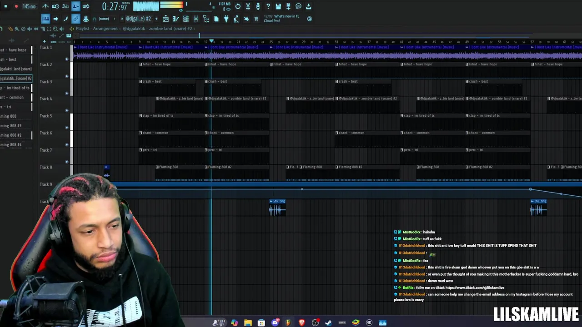582x327 pixels.
Task: Start recording with the red record button
Action: pyautogui.click(x=16, y=6)
